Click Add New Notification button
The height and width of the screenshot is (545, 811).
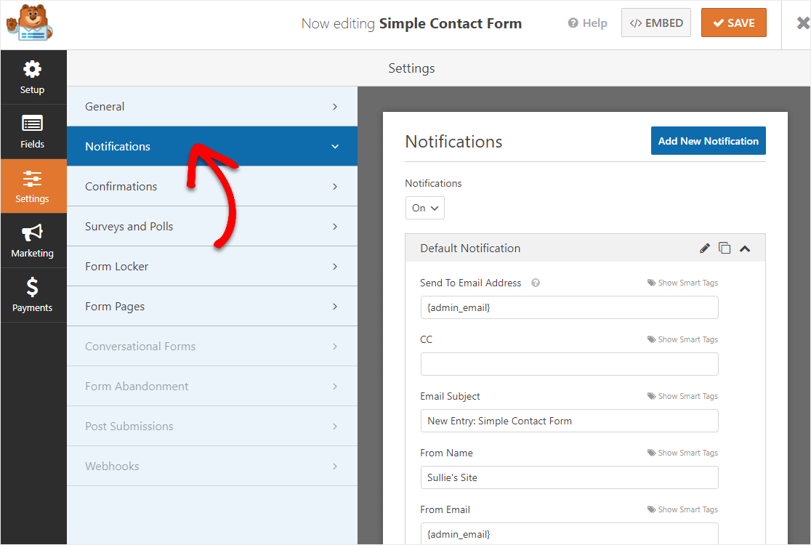point(708,141)
